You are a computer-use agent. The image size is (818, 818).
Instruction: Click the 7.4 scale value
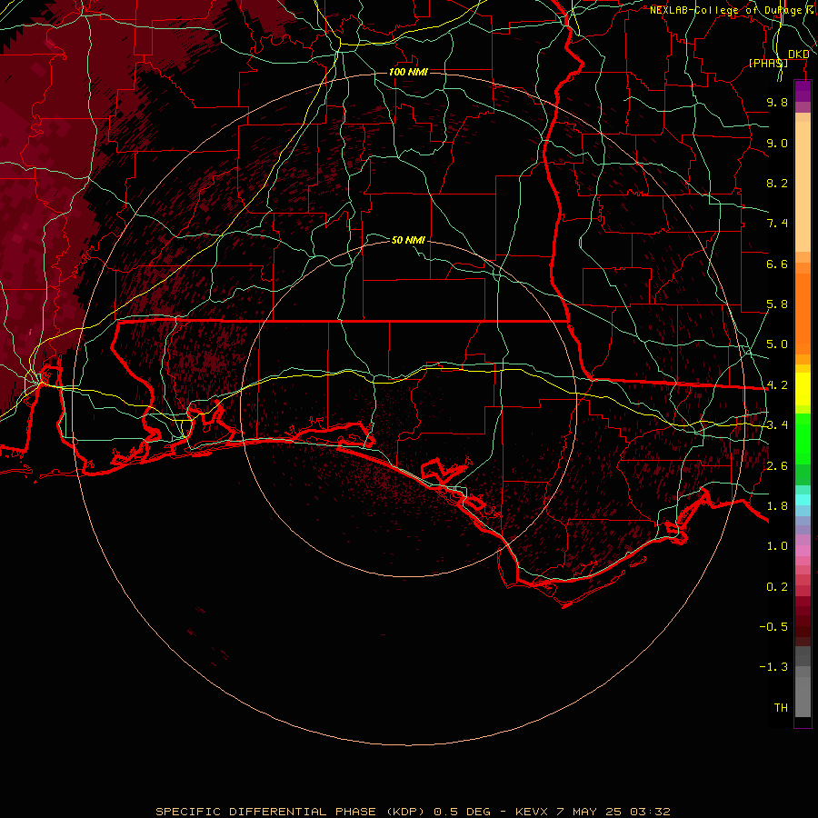(777, 224)
